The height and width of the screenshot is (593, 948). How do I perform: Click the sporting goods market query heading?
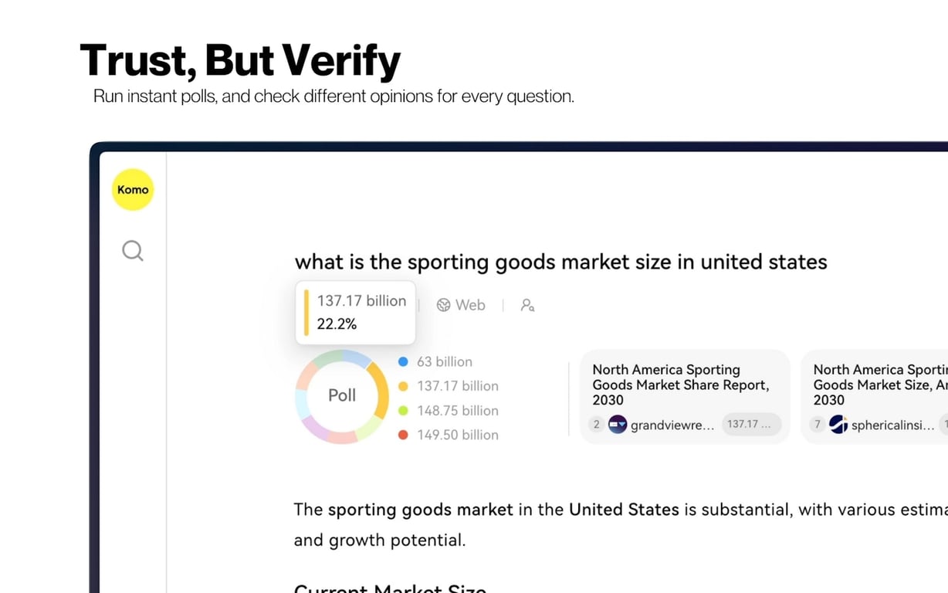[560, 262]
